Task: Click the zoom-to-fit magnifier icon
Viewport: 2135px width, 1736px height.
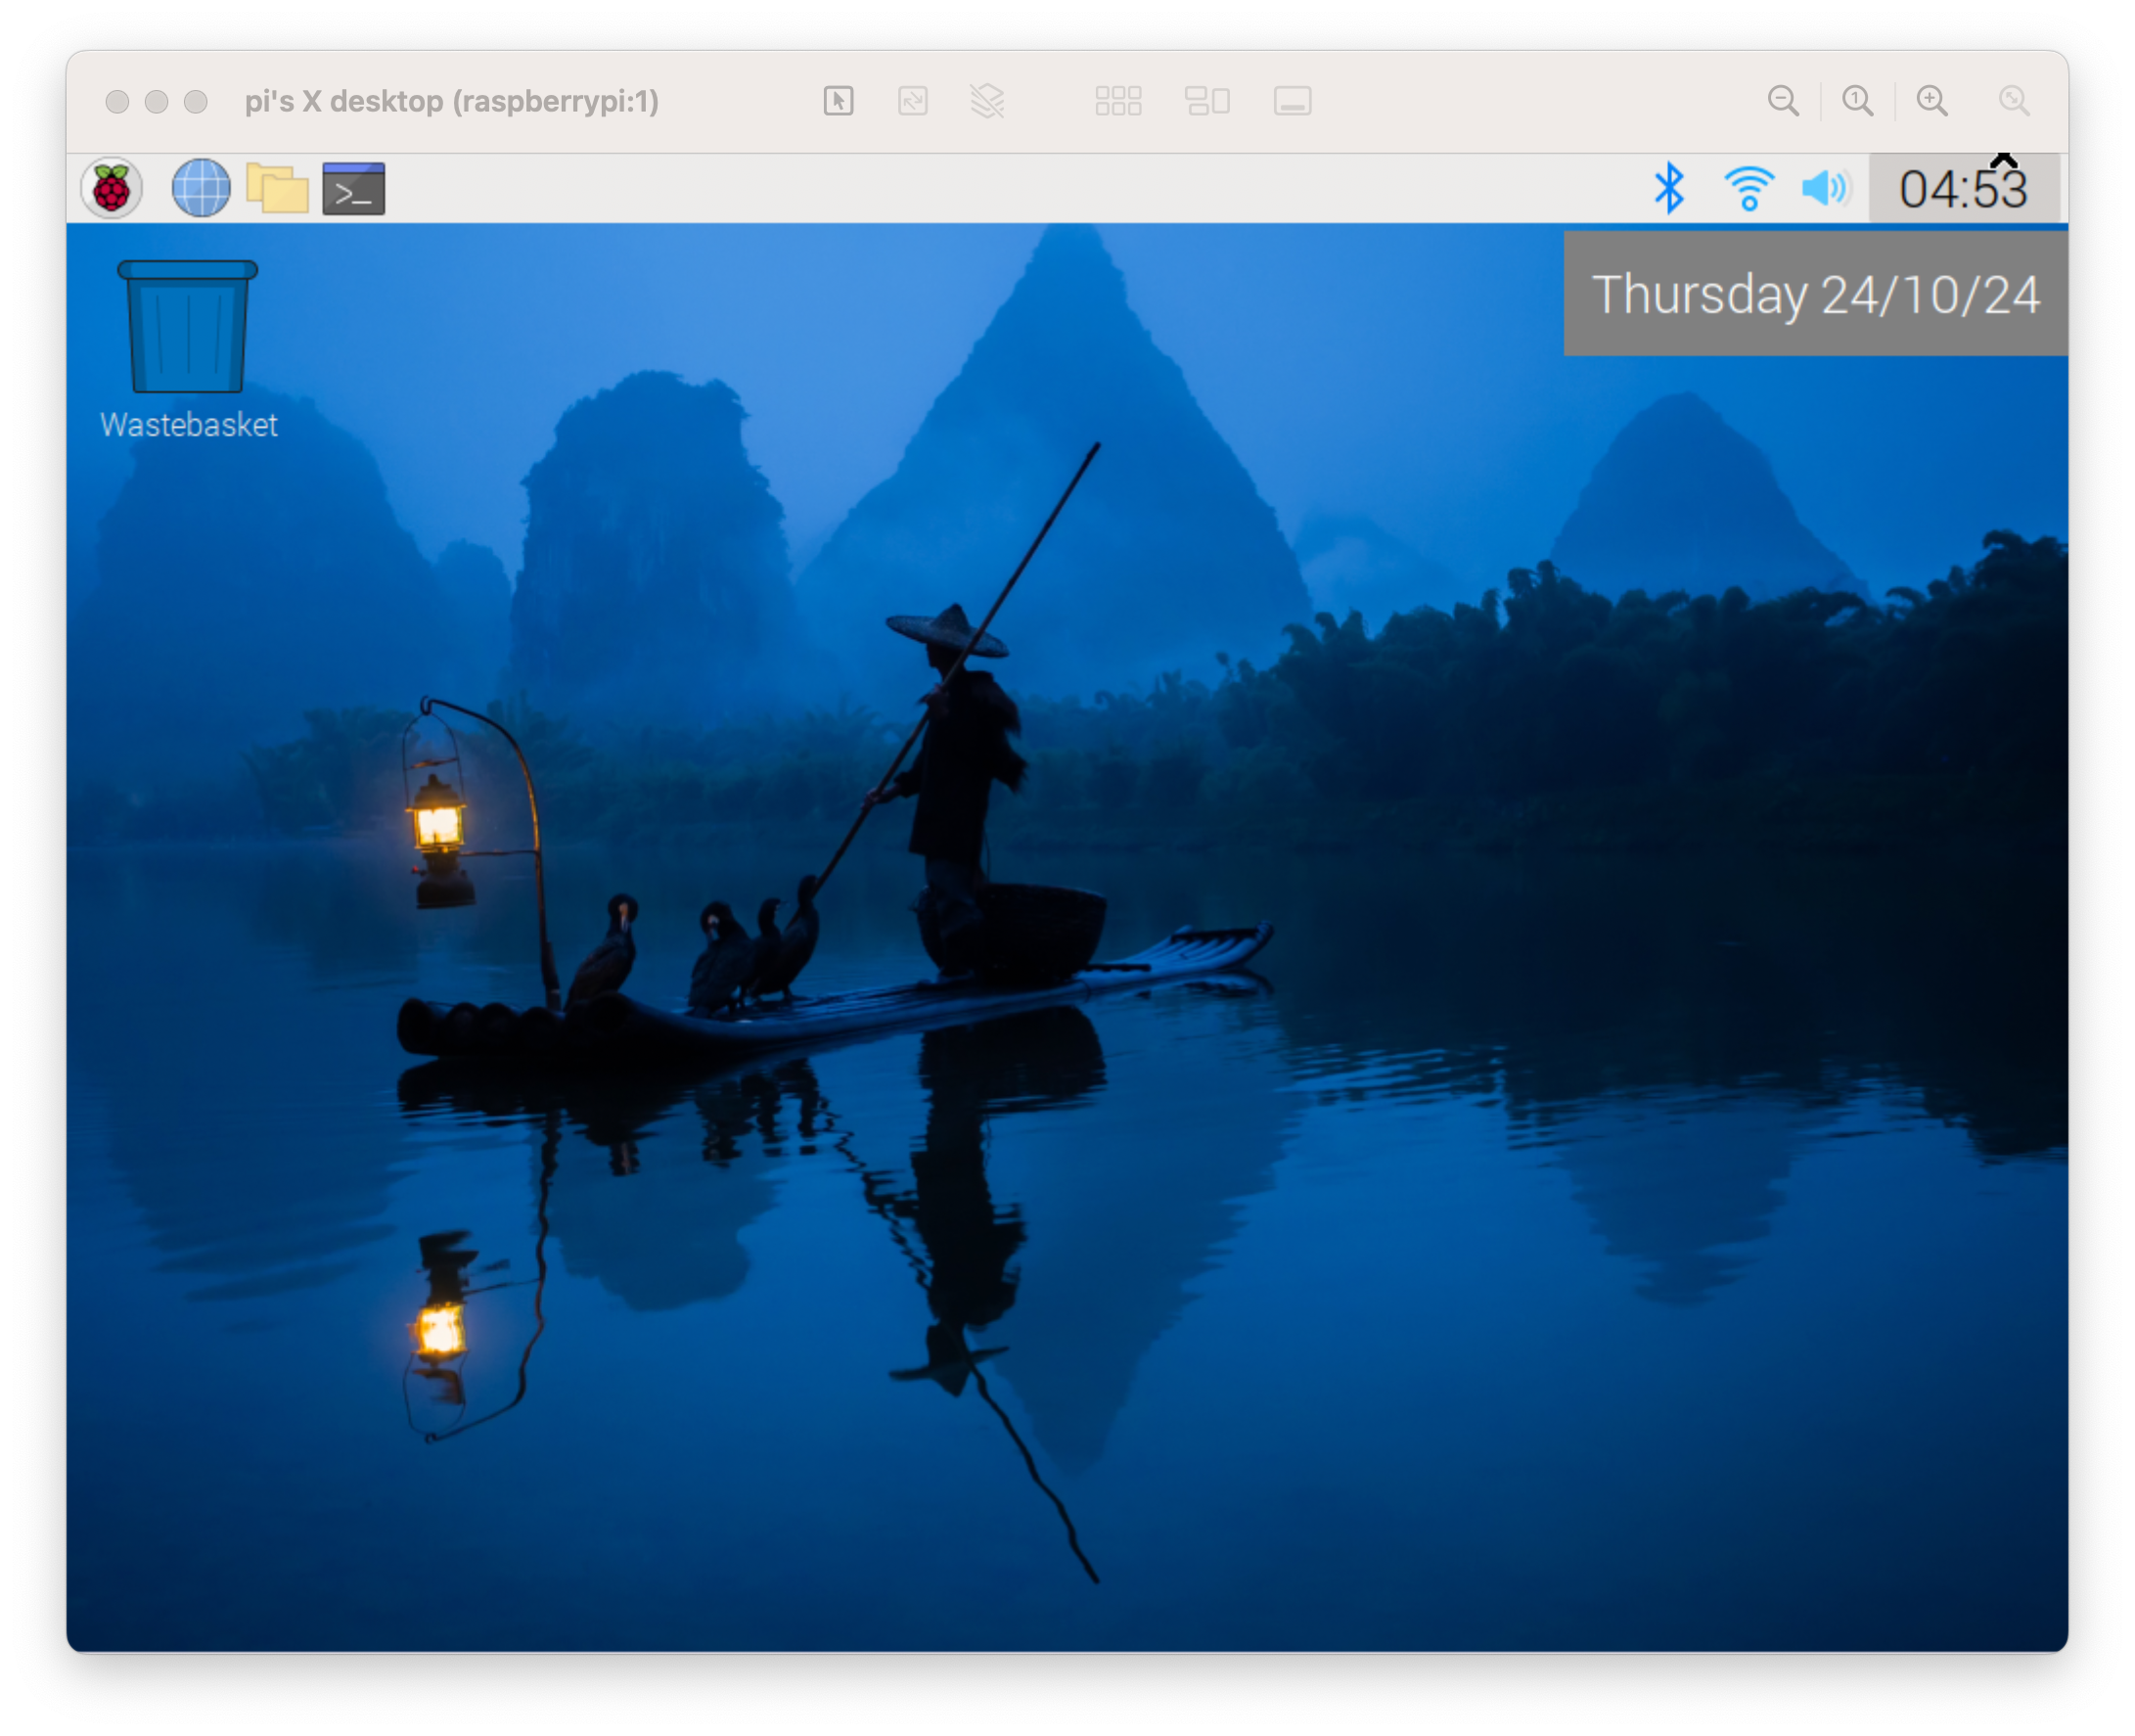Action: 2013,101
